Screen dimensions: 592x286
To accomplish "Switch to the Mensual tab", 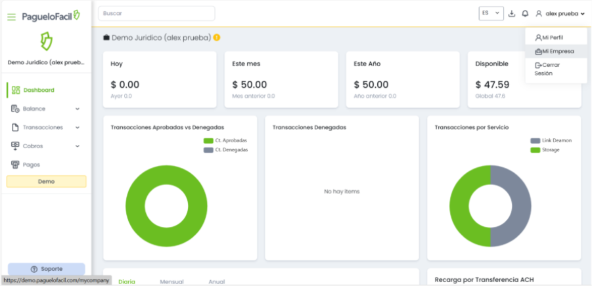I will (x=171, y=281).
